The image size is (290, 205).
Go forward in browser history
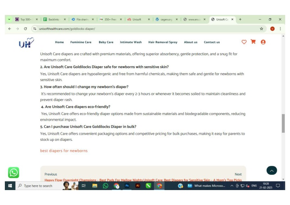coord(18,29)
